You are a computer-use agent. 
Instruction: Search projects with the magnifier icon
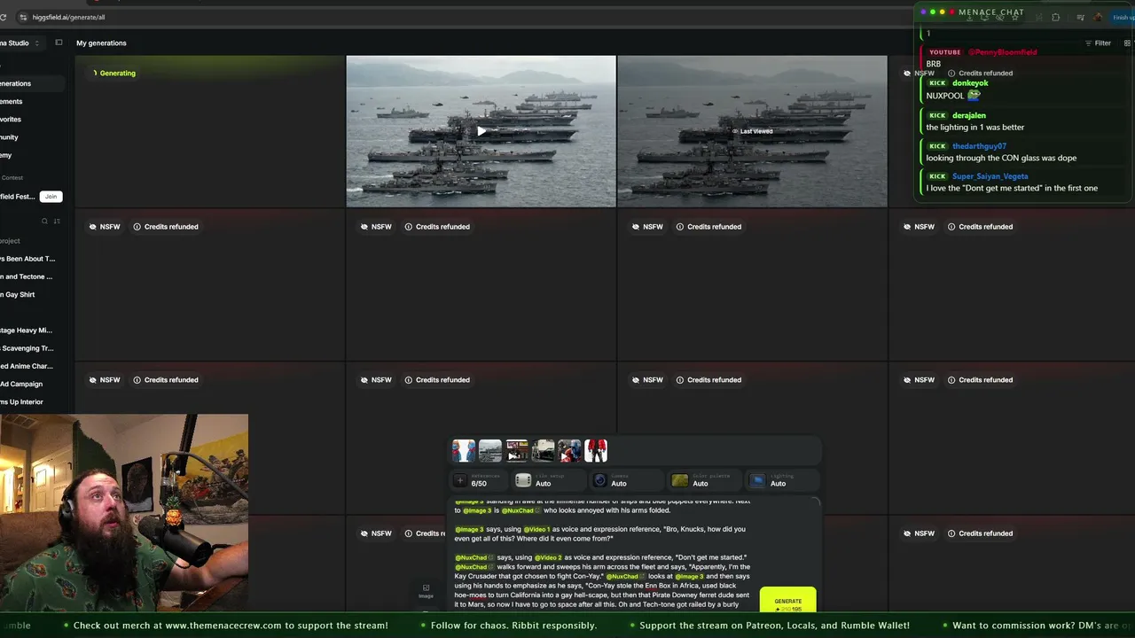[x=44, y=221]
